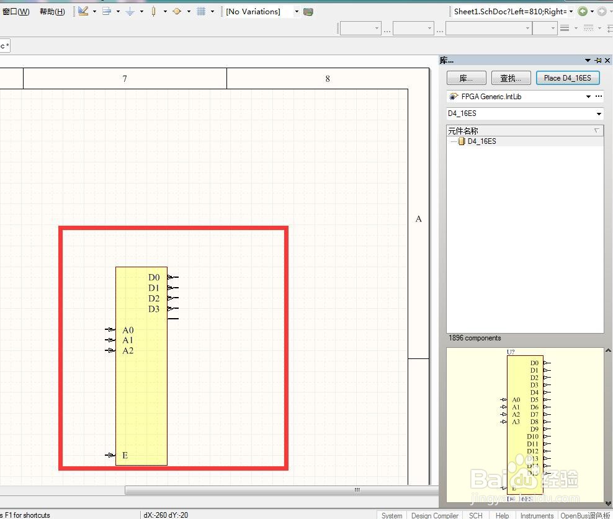Screen dimensions: 613x519
Task: Open the libraries panel options dropdown triangle
Action: 588,60
